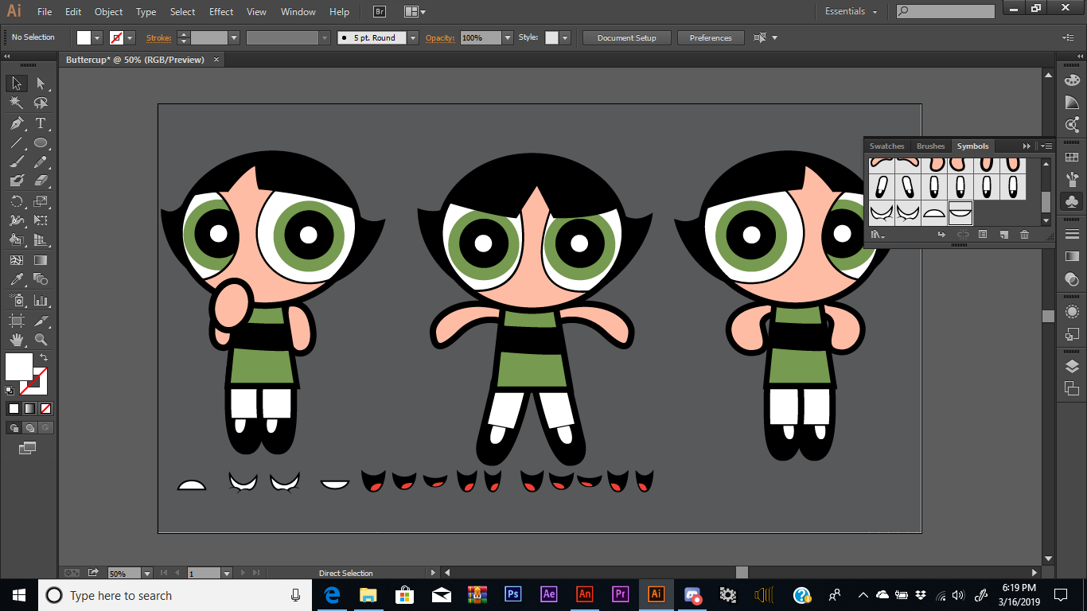
Task: Select the Shape Builder tool
Action: pos(17,239)
